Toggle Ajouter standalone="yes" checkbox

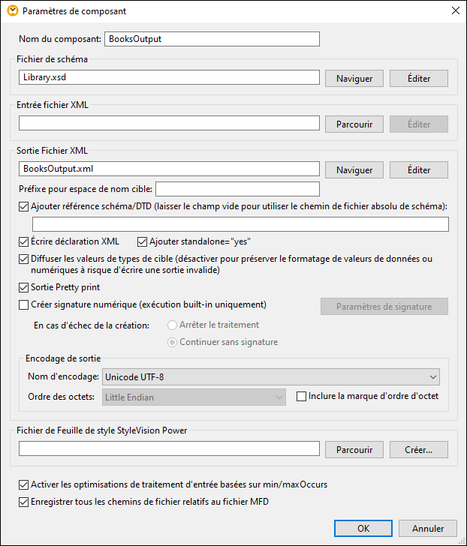pyautogui.click(x=143, y=241)
